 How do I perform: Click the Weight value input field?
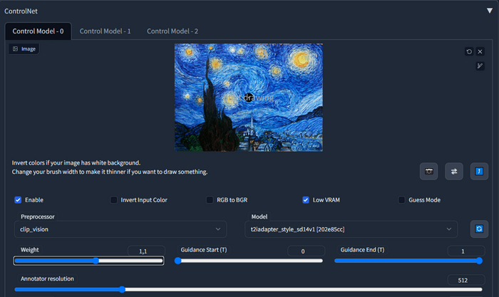click(x=145, y=251)
